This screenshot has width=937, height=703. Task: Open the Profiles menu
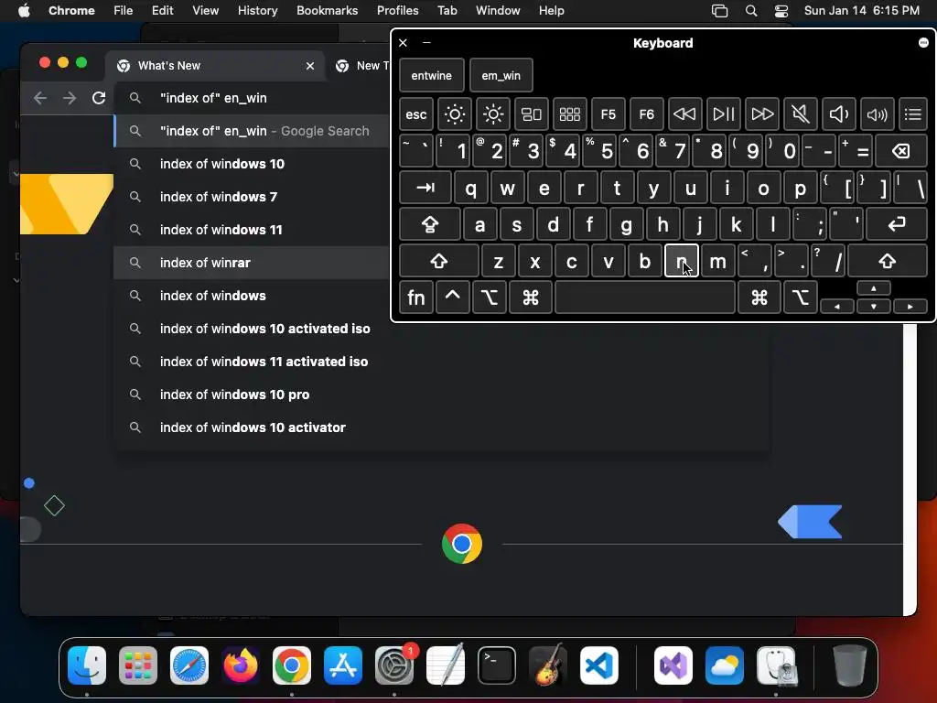click(397, 10)
